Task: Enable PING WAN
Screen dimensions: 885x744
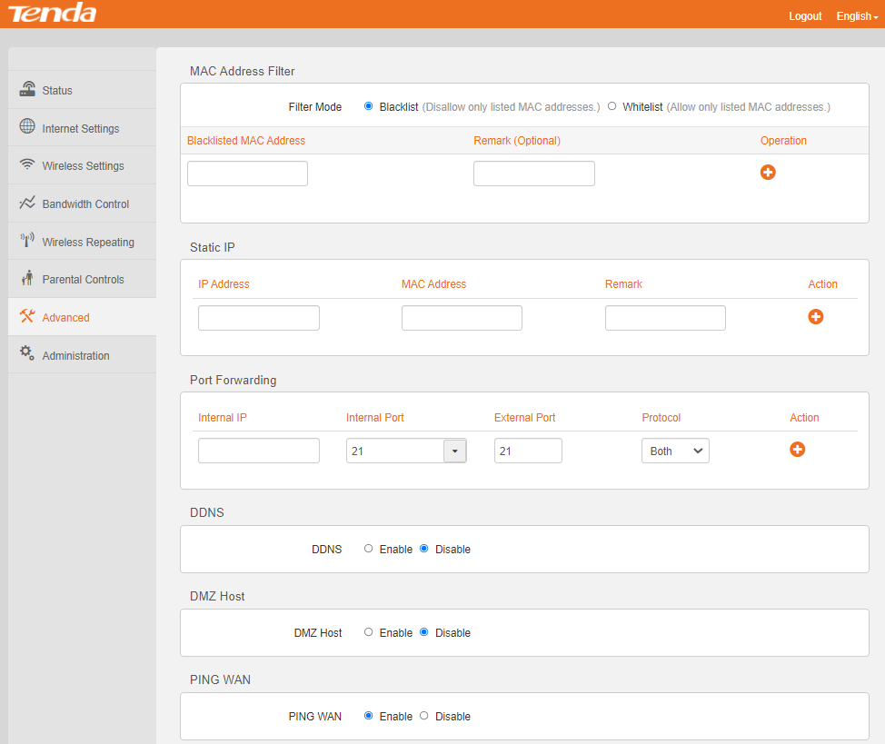Action: point(368,716)
